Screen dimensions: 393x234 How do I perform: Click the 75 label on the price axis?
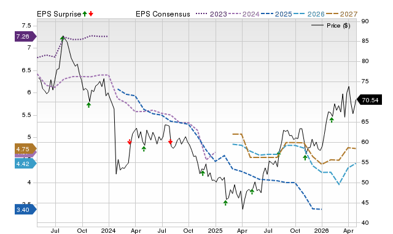click(365, 81)
